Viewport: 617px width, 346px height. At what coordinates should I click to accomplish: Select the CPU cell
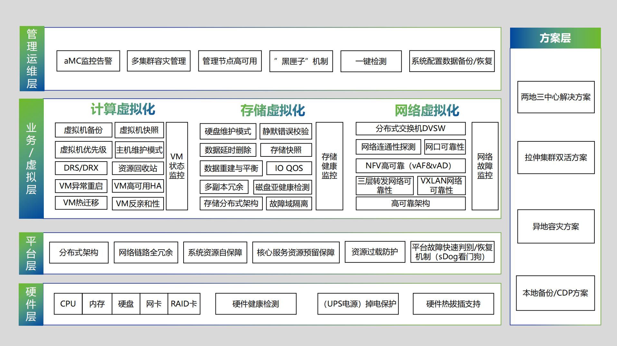click(x=68, y=304)
